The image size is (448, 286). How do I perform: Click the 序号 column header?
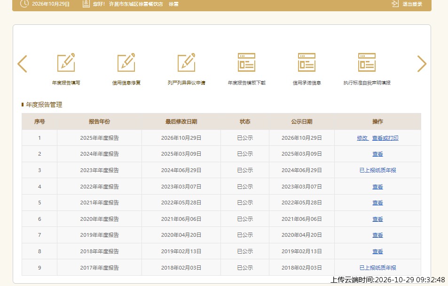[x=39, y=121]
